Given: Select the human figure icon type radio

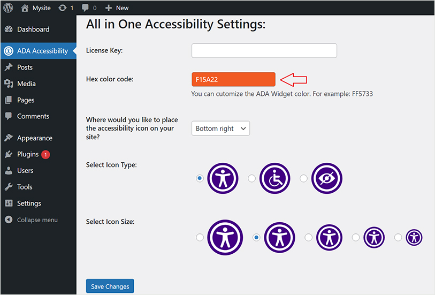Looking at the screenshot, I should point(200,178).
